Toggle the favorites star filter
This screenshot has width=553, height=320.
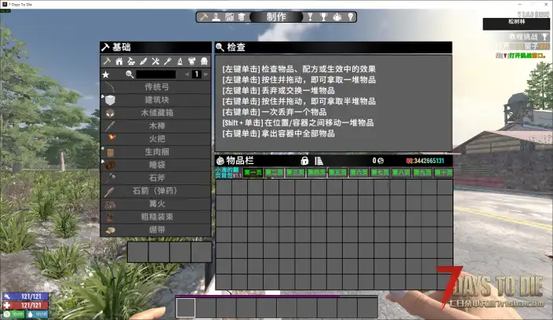106,75
